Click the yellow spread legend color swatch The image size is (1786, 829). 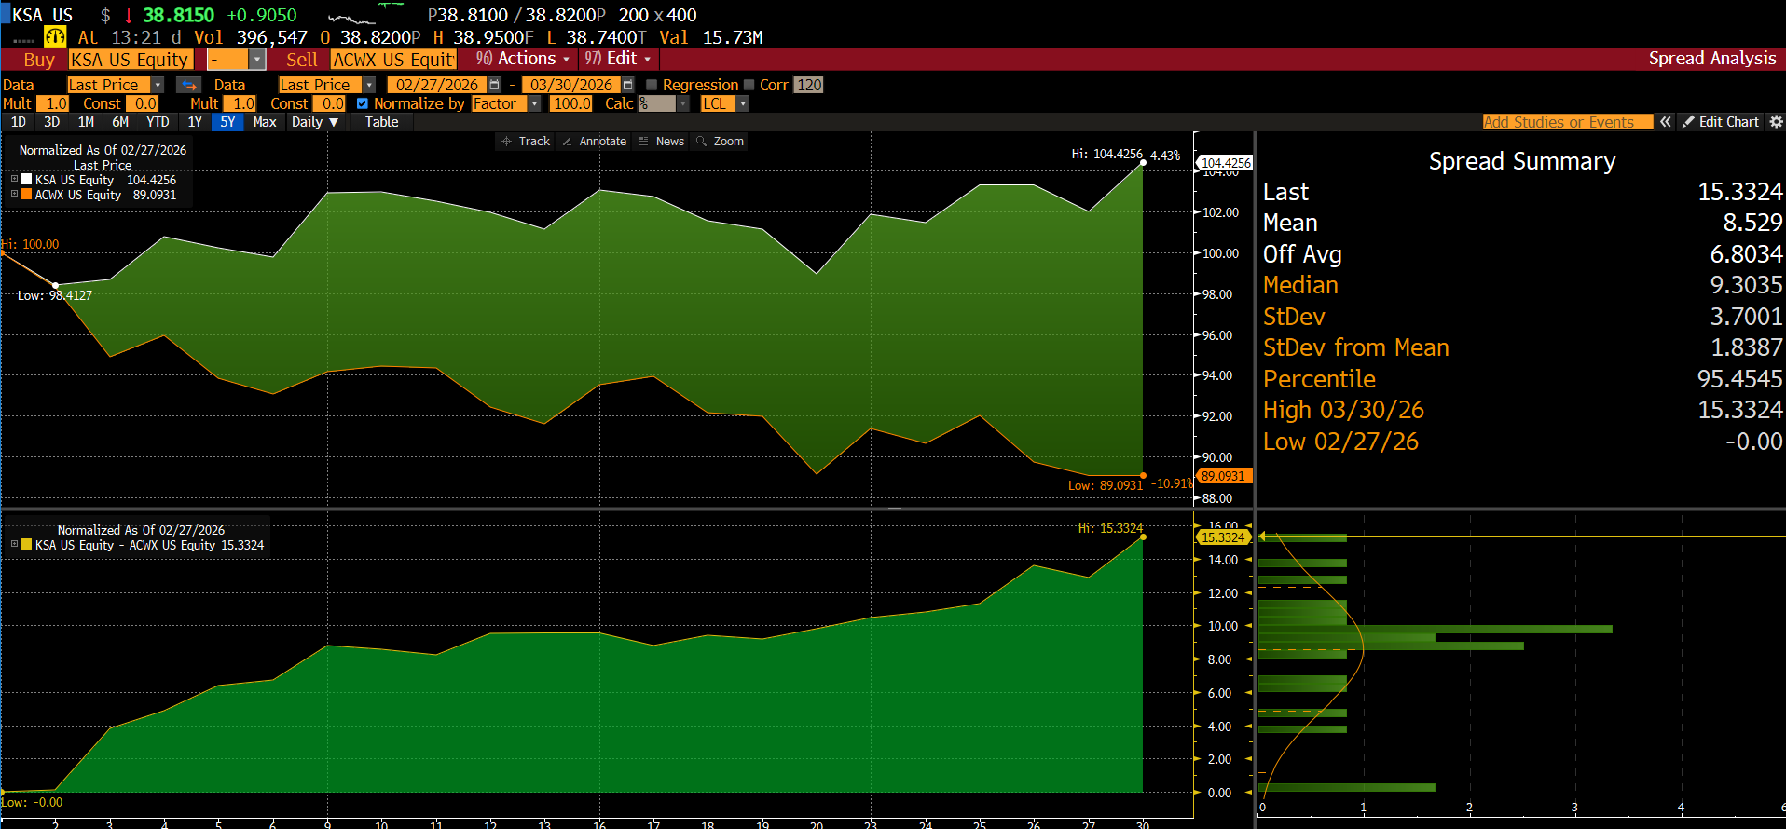[26, 544]
